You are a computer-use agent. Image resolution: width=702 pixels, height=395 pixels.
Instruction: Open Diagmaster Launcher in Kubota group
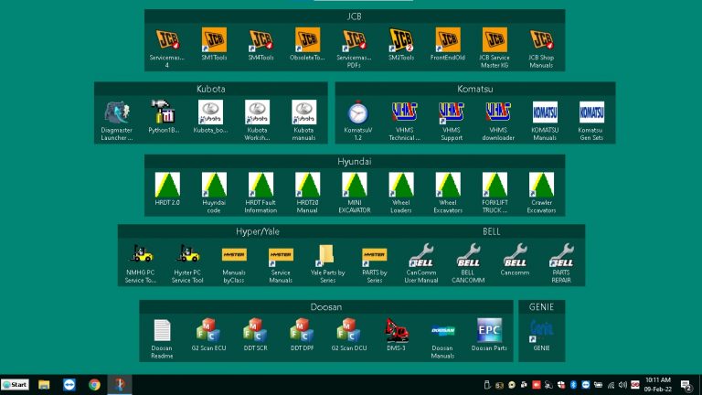[x=118, y=113]
